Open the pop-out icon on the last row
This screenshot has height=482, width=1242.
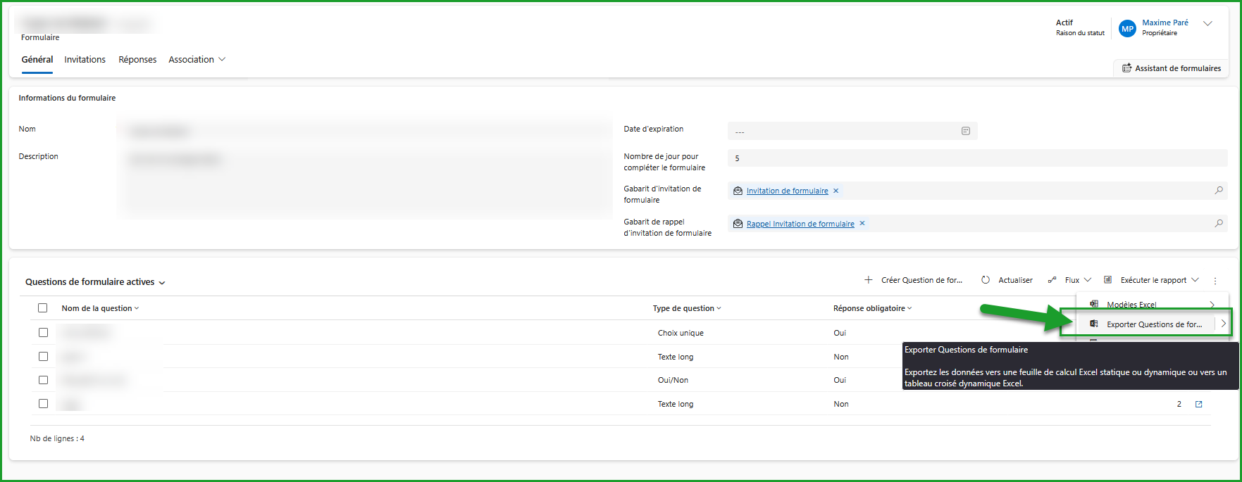click(1198, 404)
